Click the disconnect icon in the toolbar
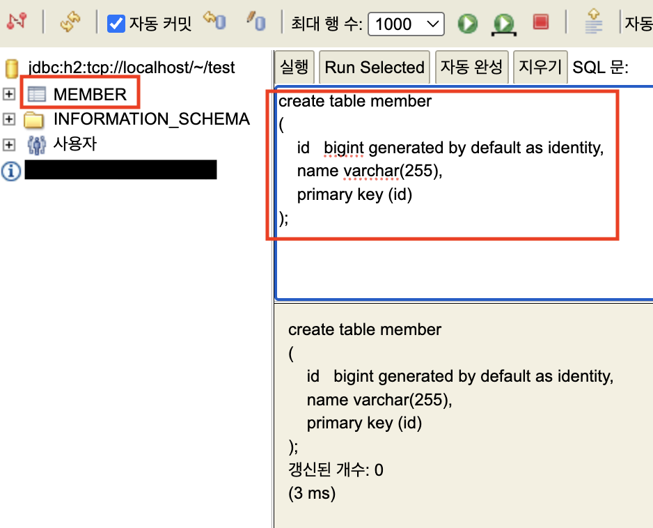The image size is (653, 528). (x=17, y=21)
